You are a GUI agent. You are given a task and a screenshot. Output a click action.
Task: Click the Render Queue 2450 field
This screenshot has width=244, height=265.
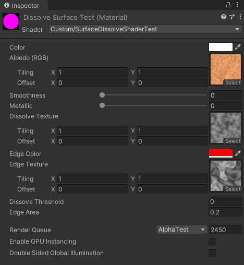[225, 230]
